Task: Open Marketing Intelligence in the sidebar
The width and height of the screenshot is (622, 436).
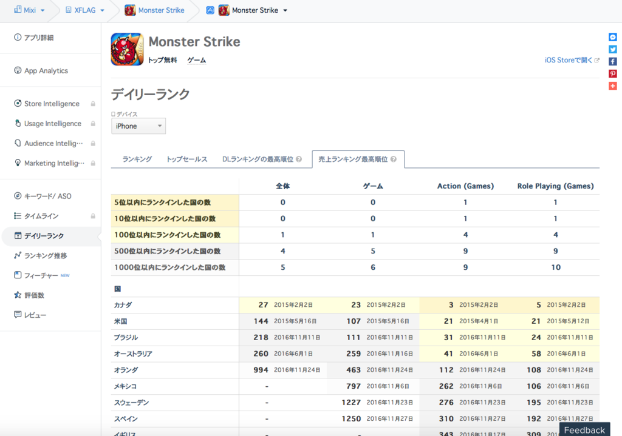Action: point(54,163)
